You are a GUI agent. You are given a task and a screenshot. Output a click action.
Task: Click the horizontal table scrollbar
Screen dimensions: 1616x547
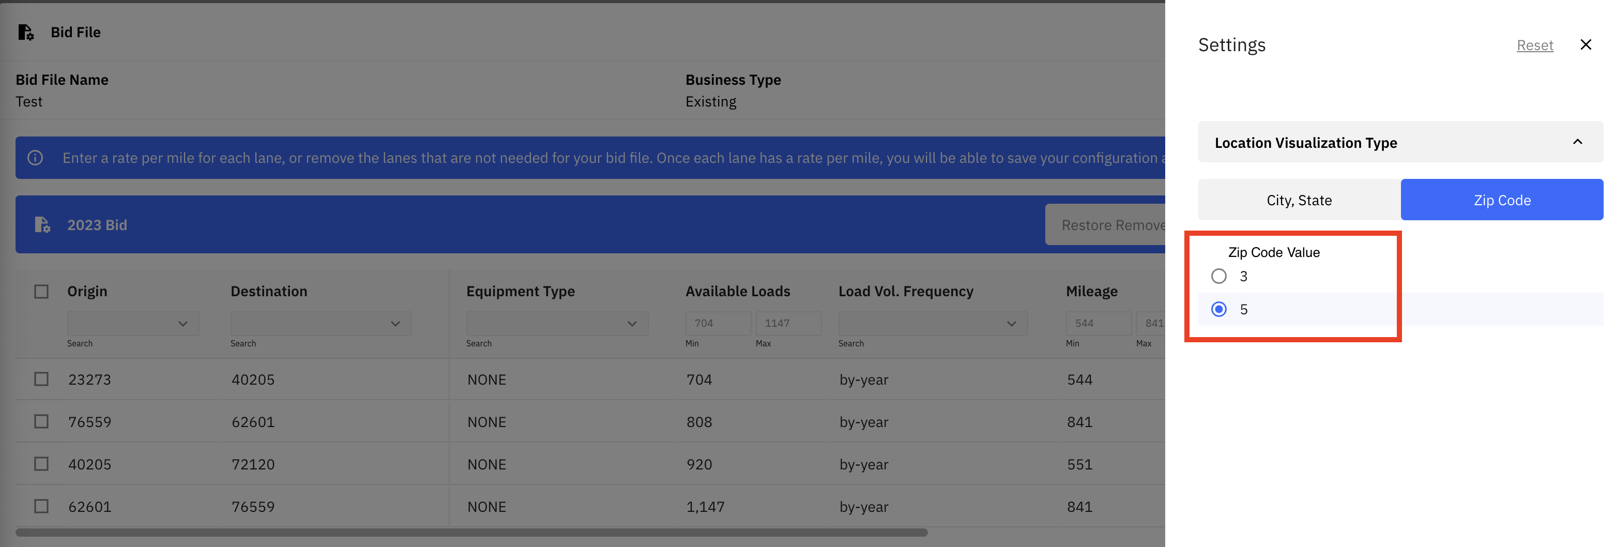pyautogui.click(x=471, y=533)
